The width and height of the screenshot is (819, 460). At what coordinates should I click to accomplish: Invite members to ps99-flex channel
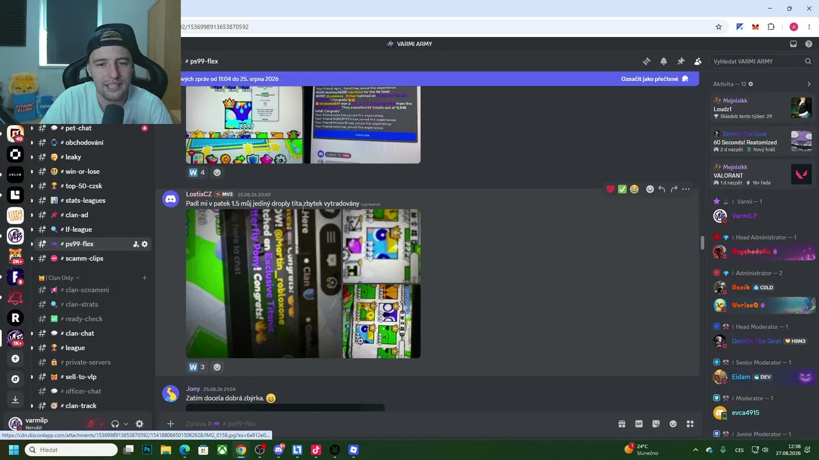point(136,244)
